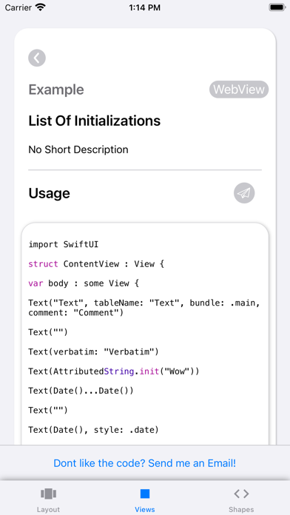Click the Wi-Fi status icon

click(41, 7)
